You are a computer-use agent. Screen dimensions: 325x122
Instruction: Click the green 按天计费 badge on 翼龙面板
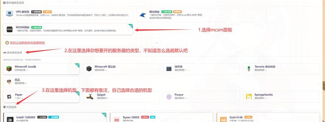[167, 12]
